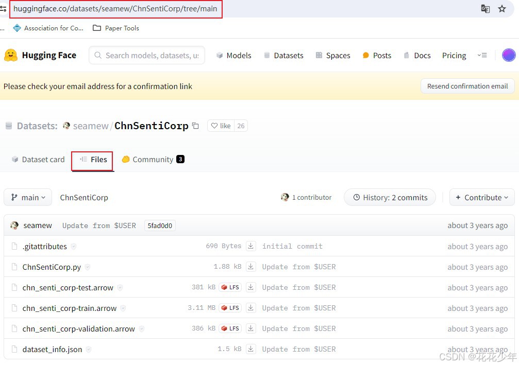
Task: Open commit hash 5fad0d0
Action: (160, 225)
